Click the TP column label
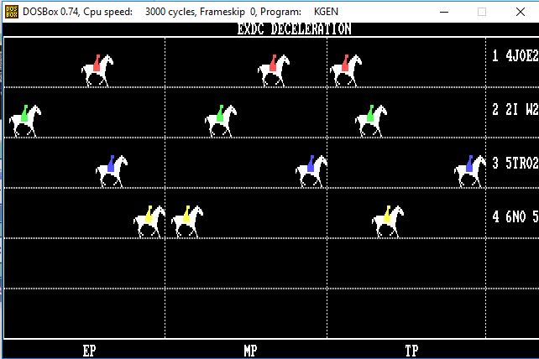The image size is (539, 359). 412,351
